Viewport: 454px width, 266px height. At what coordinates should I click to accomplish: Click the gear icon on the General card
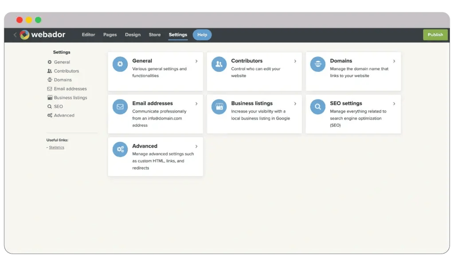point(120,64)
